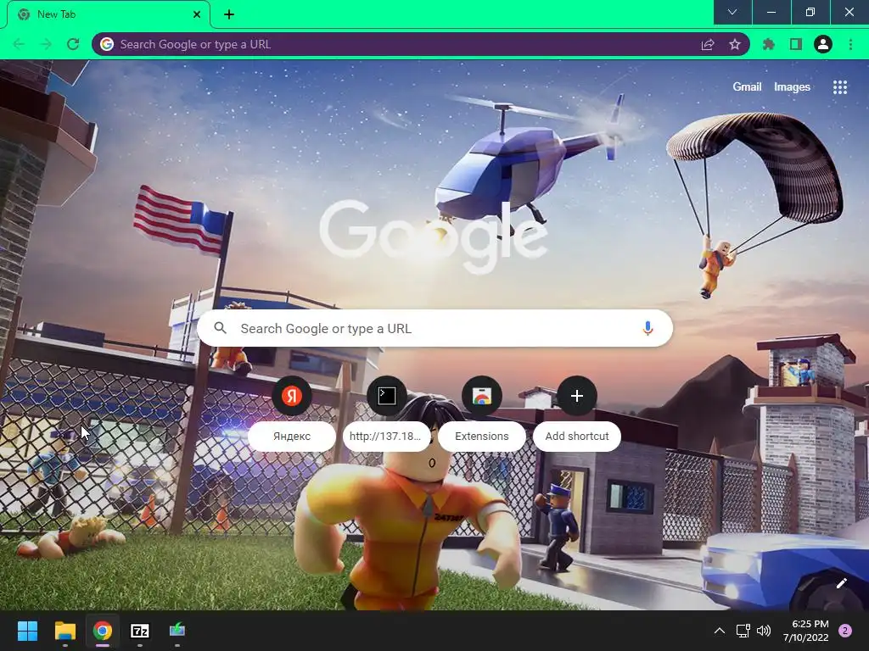This screenshot has height=651, width=869.
Task: Open the volume speaker tray icon
Action: [x=764, y=631]
